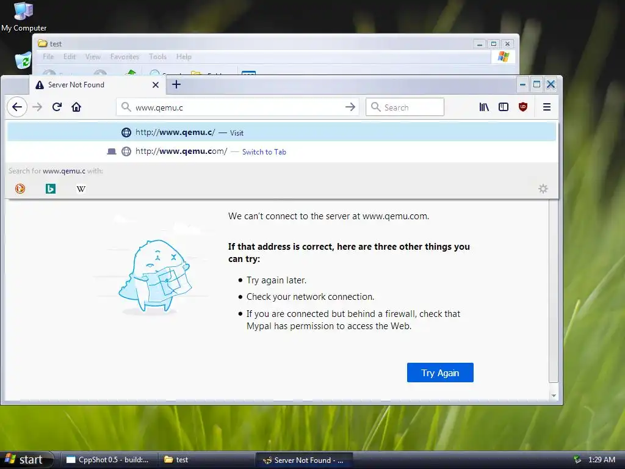The width and height of the screenshot is (625, 469).
Task: Click the Try Again button
Action: pos(440,373)
